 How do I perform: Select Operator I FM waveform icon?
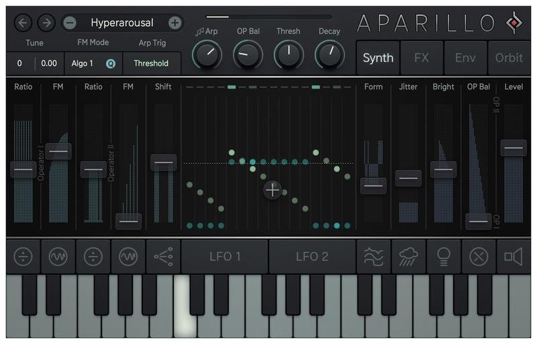tap(58, 257)
